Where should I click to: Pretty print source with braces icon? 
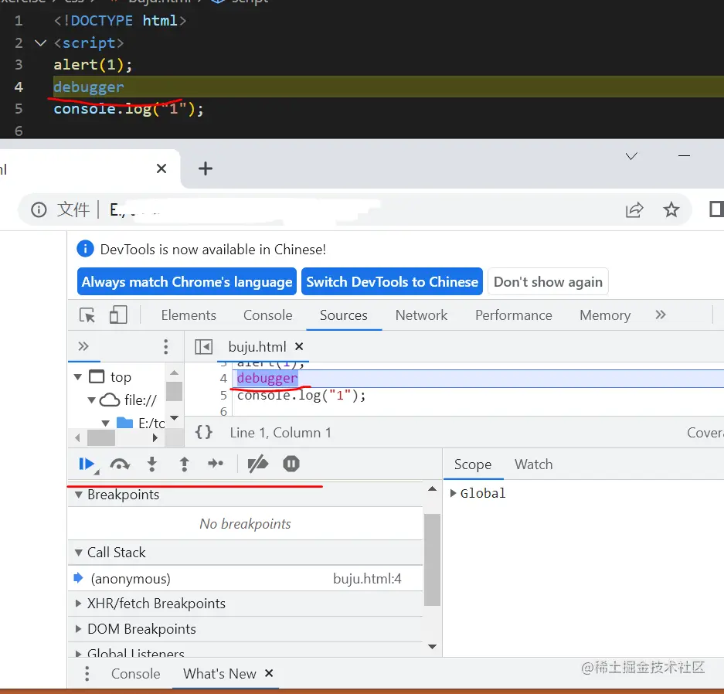click(204, 433)
